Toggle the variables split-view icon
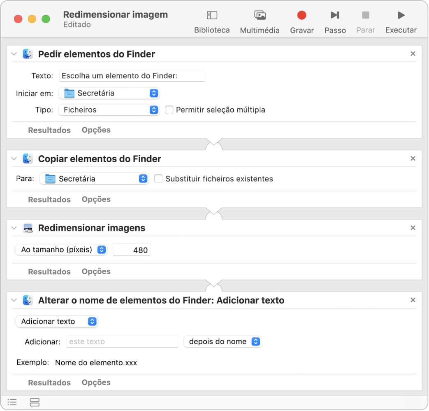This screenshot has width=429, height=411. pos(35,402)
